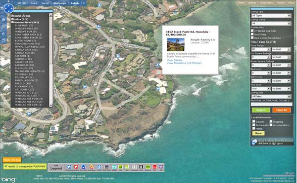Open the Price Range minimum $0 dropdown
This screenshot has height=183, width=297.
pyautogui.click(x=261, y=49)
